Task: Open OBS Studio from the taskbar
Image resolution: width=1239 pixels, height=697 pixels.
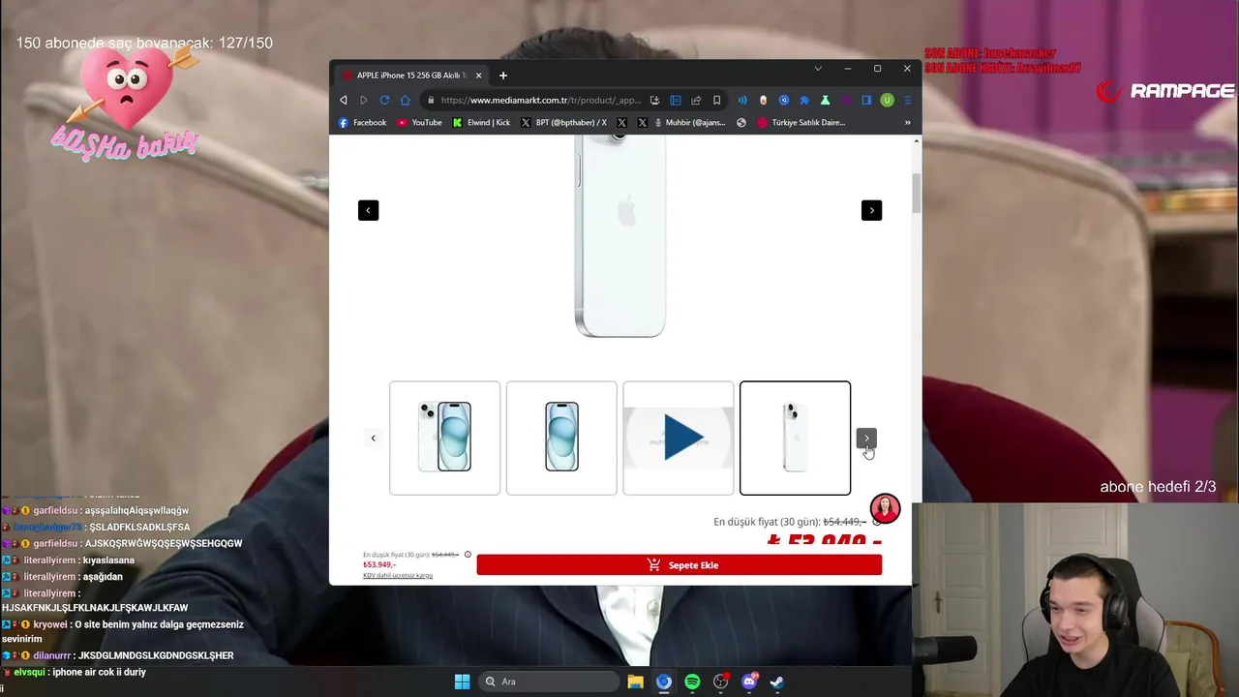Action: point(720,682)
